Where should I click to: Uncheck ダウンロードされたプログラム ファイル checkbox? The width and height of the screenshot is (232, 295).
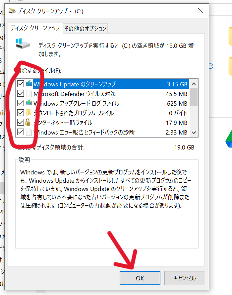pos(21,113)
